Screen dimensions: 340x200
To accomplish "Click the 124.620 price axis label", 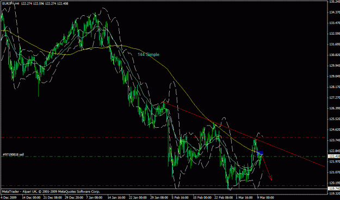I will [x=334, y=130].
